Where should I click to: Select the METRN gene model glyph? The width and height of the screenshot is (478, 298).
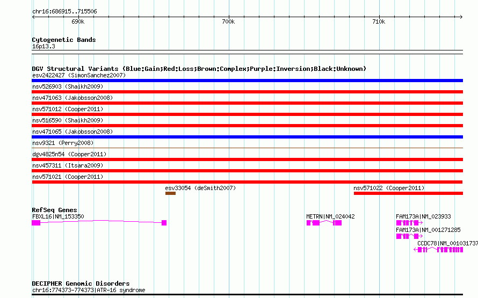pos(324,223)
